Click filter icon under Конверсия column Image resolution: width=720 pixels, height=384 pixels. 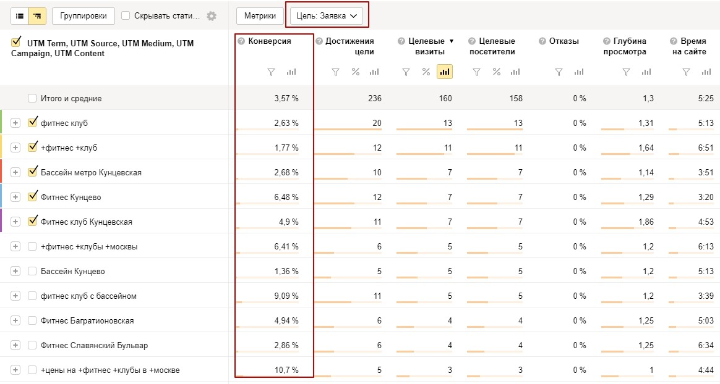coord(272,72)
